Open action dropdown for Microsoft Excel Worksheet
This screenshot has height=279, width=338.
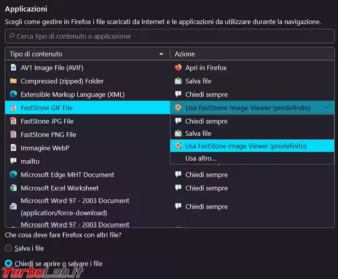(252, 188)
